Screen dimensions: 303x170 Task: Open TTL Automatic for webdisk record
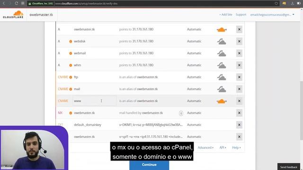click(x=194, y=41)
